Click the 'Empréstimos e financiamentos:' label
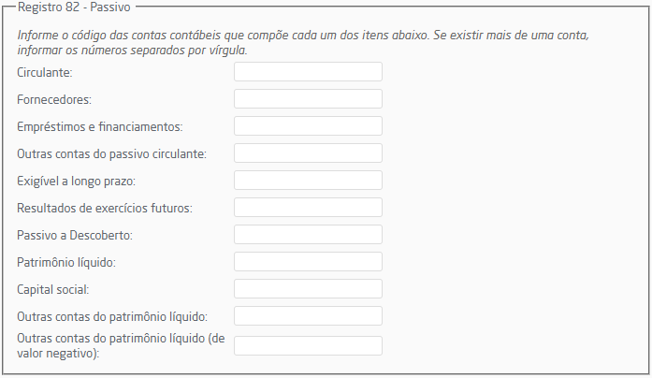The width and height of the screenshot is (652, 378). click(99, 126)
